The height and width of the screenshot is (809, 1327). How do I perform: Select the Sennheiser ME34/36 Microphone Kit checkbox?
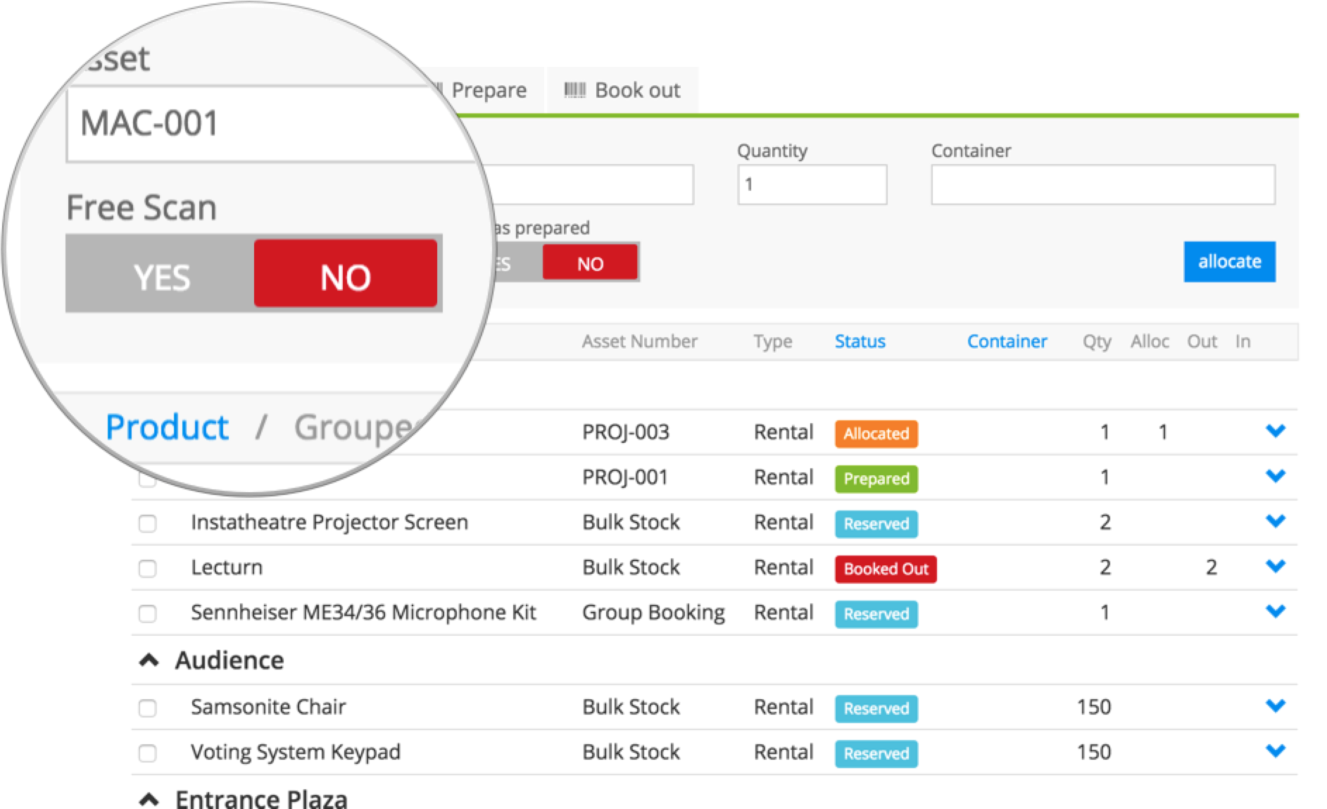pyautogui.click(x=147, y=613)
